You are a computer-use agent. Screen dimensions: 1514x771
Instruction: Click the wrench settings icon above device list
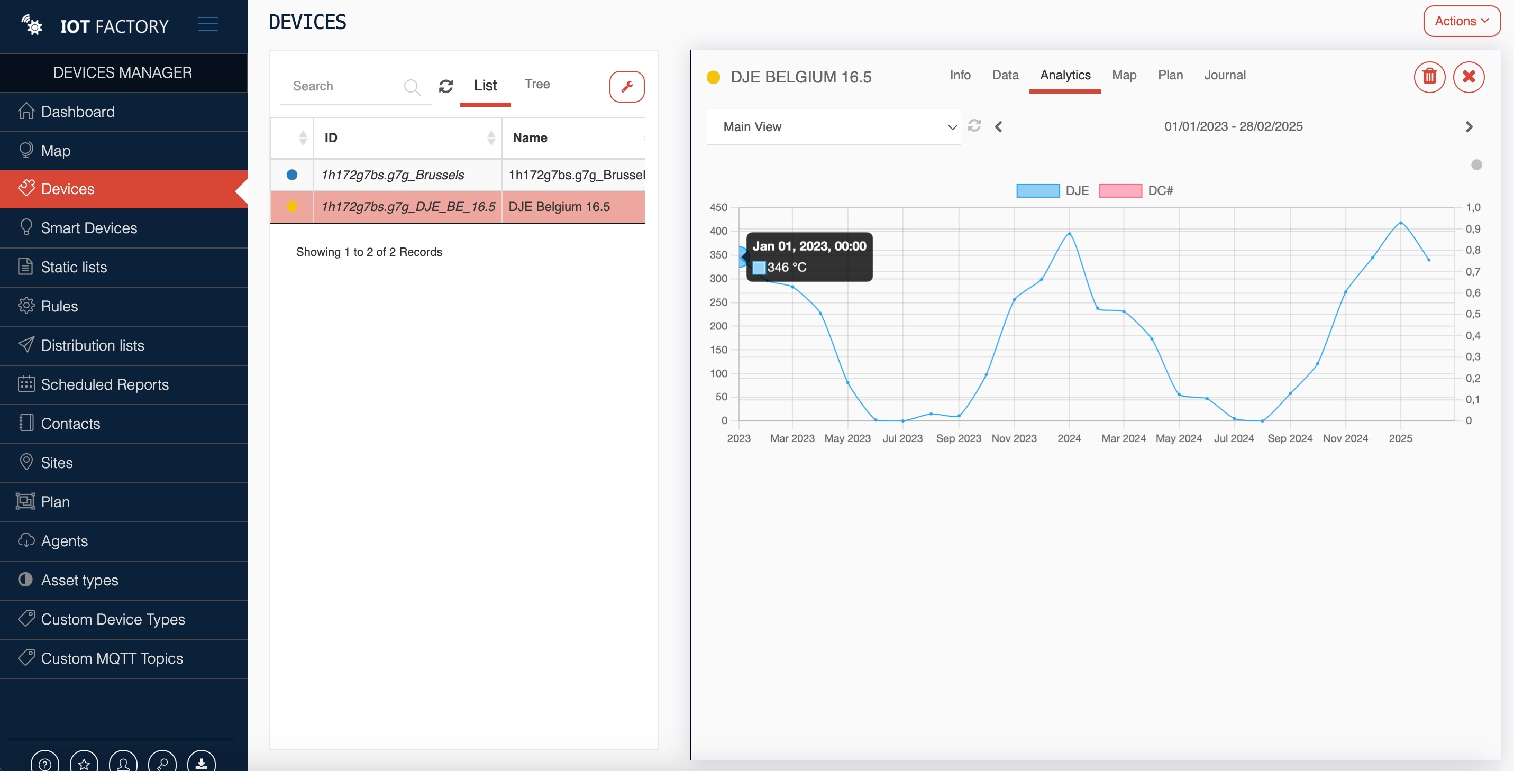pyautogui.click(x=626, y=86)
